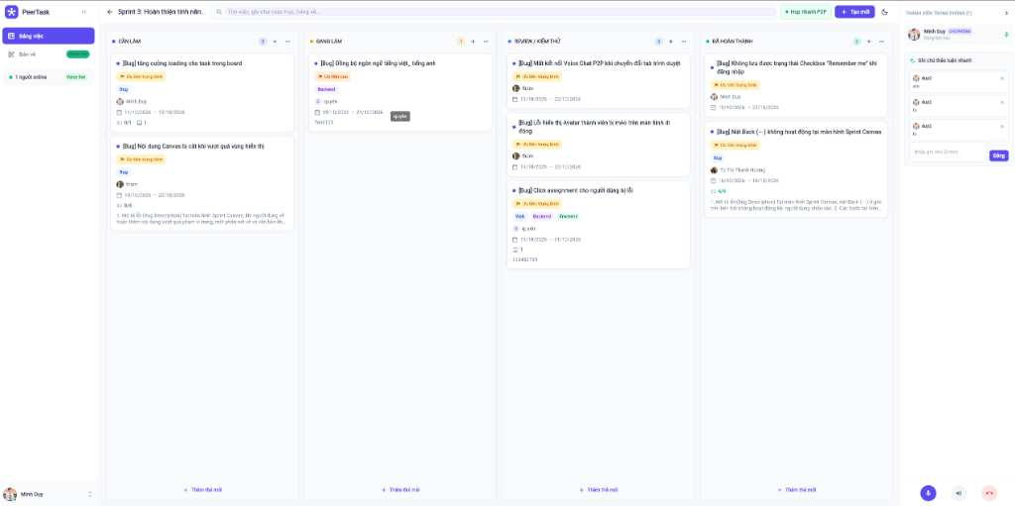This screenshot has width=1015, height=506.
Task: Click the Frontend tag on Click assignment card
Action: click(568, 216)
